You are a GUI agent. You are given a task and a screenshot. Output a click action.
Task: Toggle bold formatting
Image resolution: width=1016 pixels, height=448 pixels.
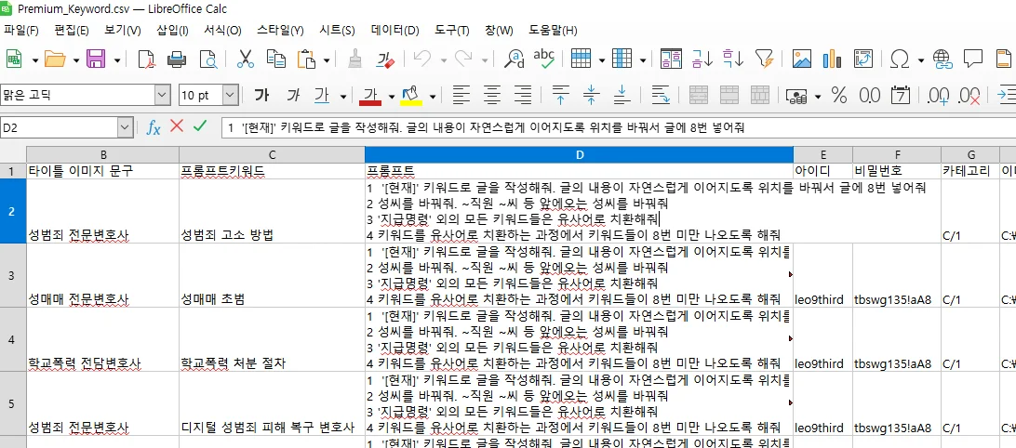pyautogui.click(x=261, y=95)
